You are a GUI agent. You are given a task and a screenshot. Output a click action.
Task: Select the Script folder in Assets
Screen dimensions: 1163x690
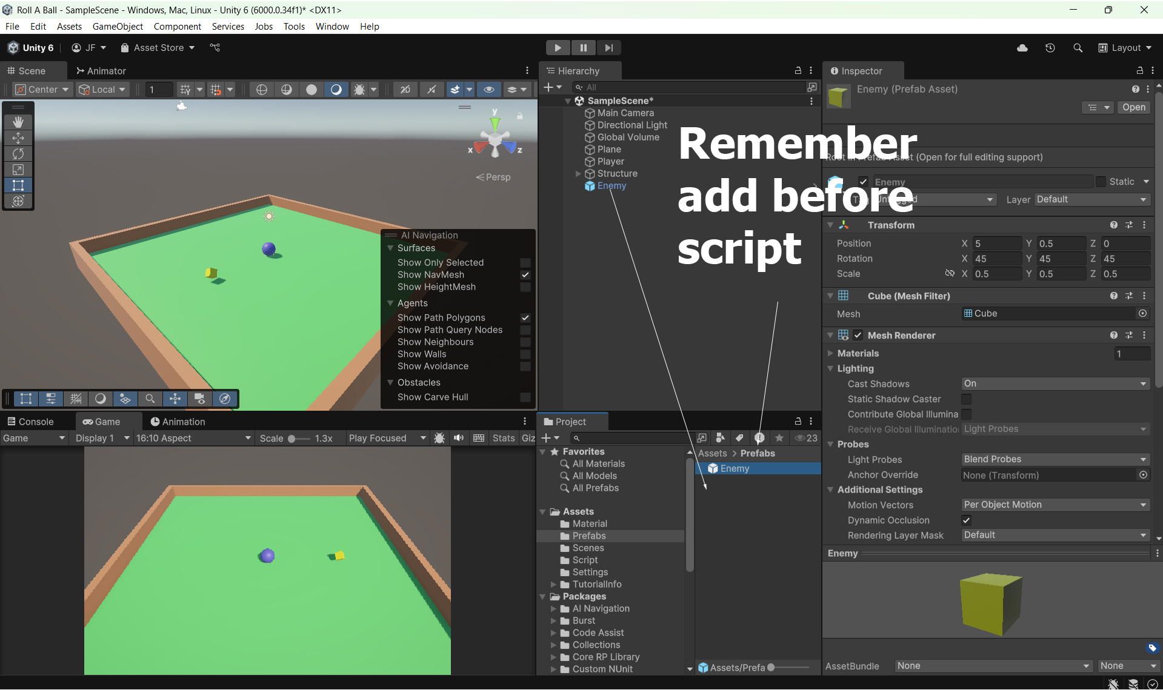(585, 560)
